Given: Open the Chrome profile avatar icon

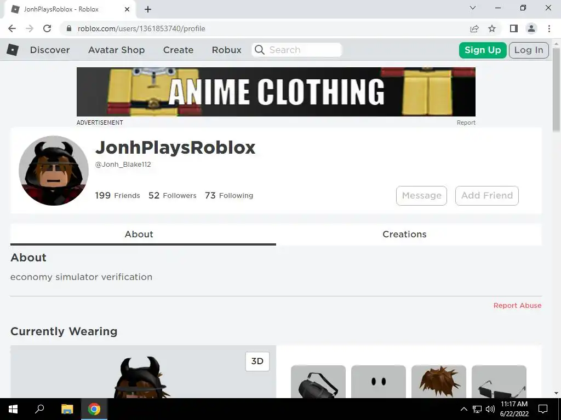Looking at the screenshot, I should tap(531, 28).
